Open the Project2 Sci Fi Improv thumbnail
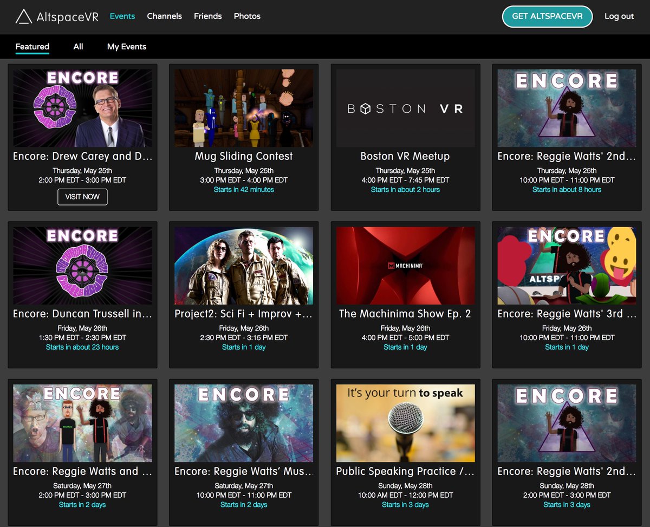 [x=244, y=266]
